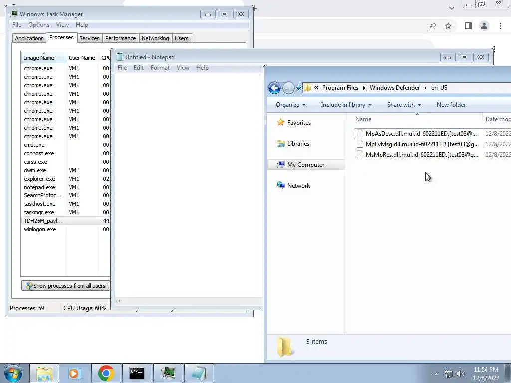Screen dimensions: 511x383
Task: Open Notepad Format menu
Action: tap(160, 68)
